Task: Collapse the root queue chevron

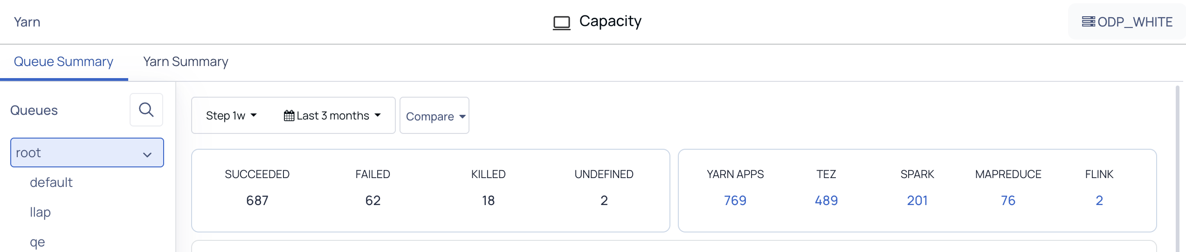Action: [147, 154]
